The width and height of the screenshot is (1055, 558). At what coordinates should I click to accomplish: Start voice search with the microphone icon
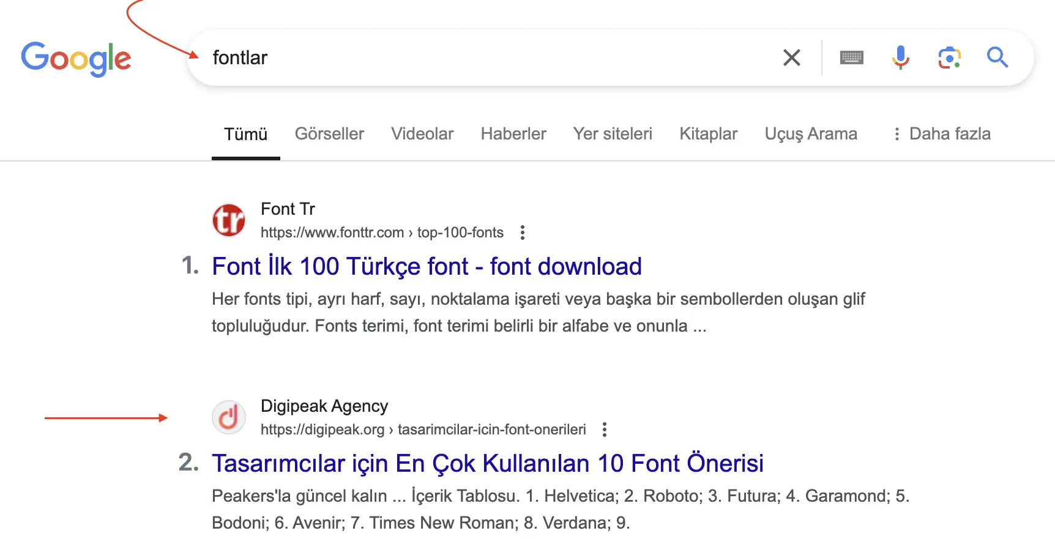900,58
